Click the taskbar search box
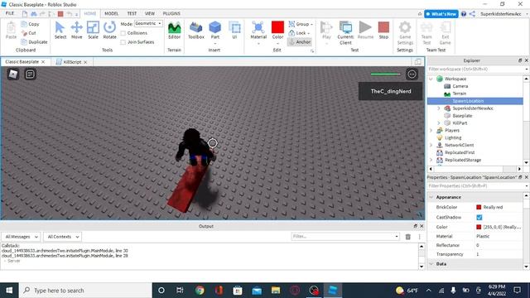530x298 pixels. pos(85,291)
